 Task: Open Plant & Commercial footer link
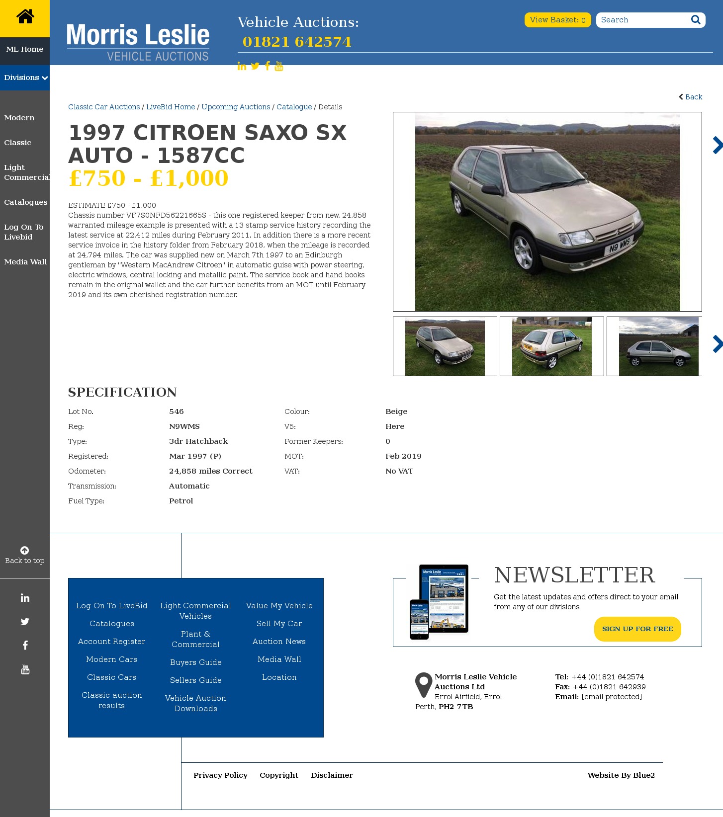[196, 639]
